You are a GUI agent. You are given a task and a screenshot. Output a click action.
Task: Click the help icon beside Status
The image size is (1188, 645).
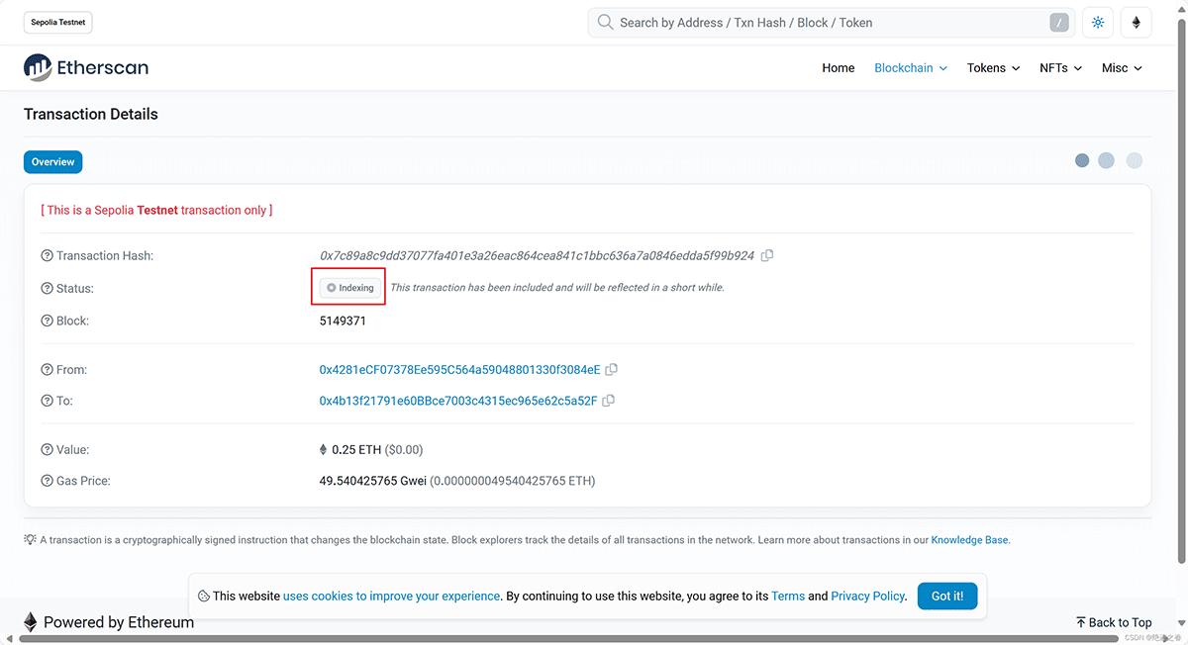(x=47, y=288)
